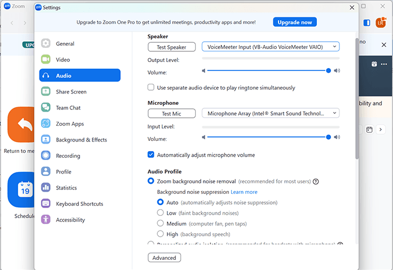The width and height of the screenshot is (393, 270).
Task: Select the Share Screen settings icon
Action: tap(46, 92)
